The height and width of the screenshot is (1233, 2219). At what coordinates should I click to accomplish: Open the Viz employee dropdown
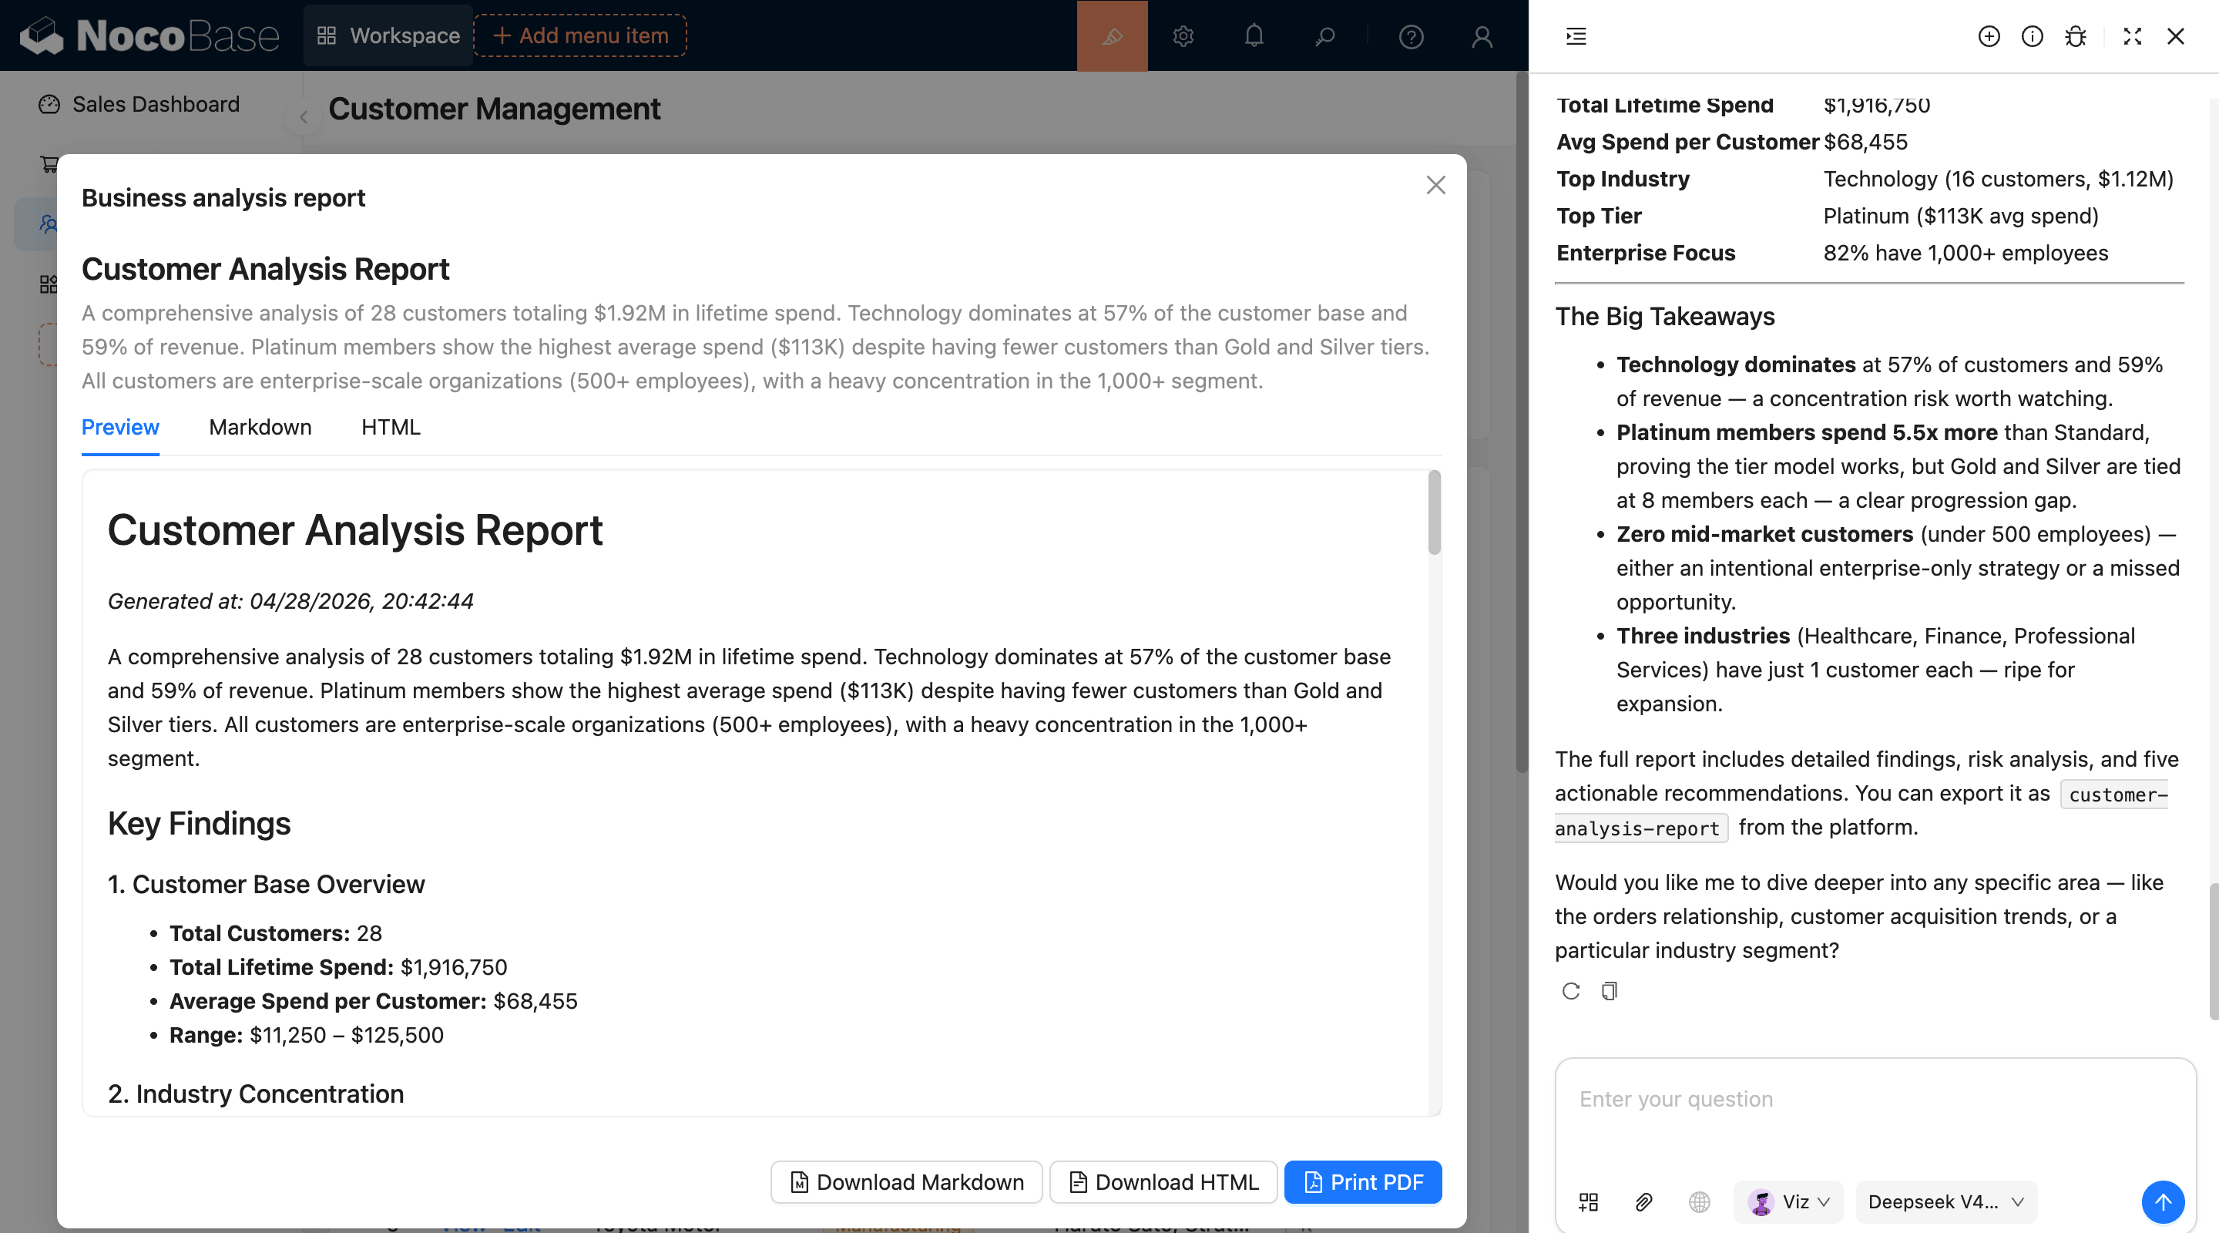[x=1788, y=1202]
